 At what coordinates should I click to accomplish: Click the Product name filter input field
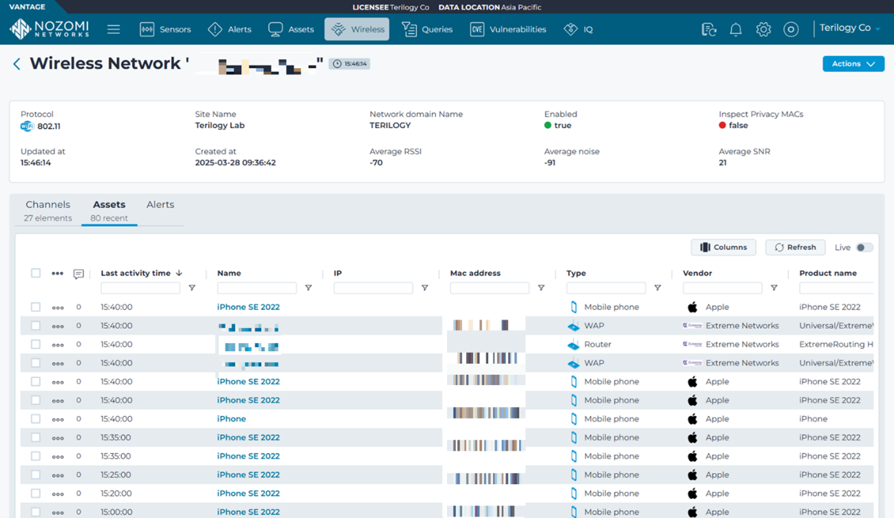click(836, 288)
